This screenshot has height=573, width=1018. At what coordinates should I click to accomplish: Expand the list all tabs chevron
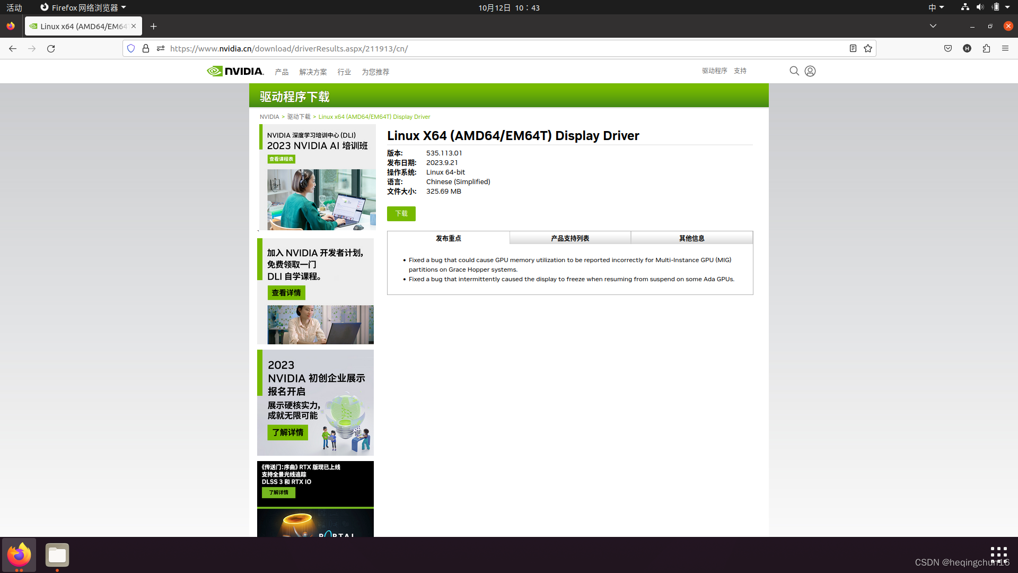click(933, 26)
